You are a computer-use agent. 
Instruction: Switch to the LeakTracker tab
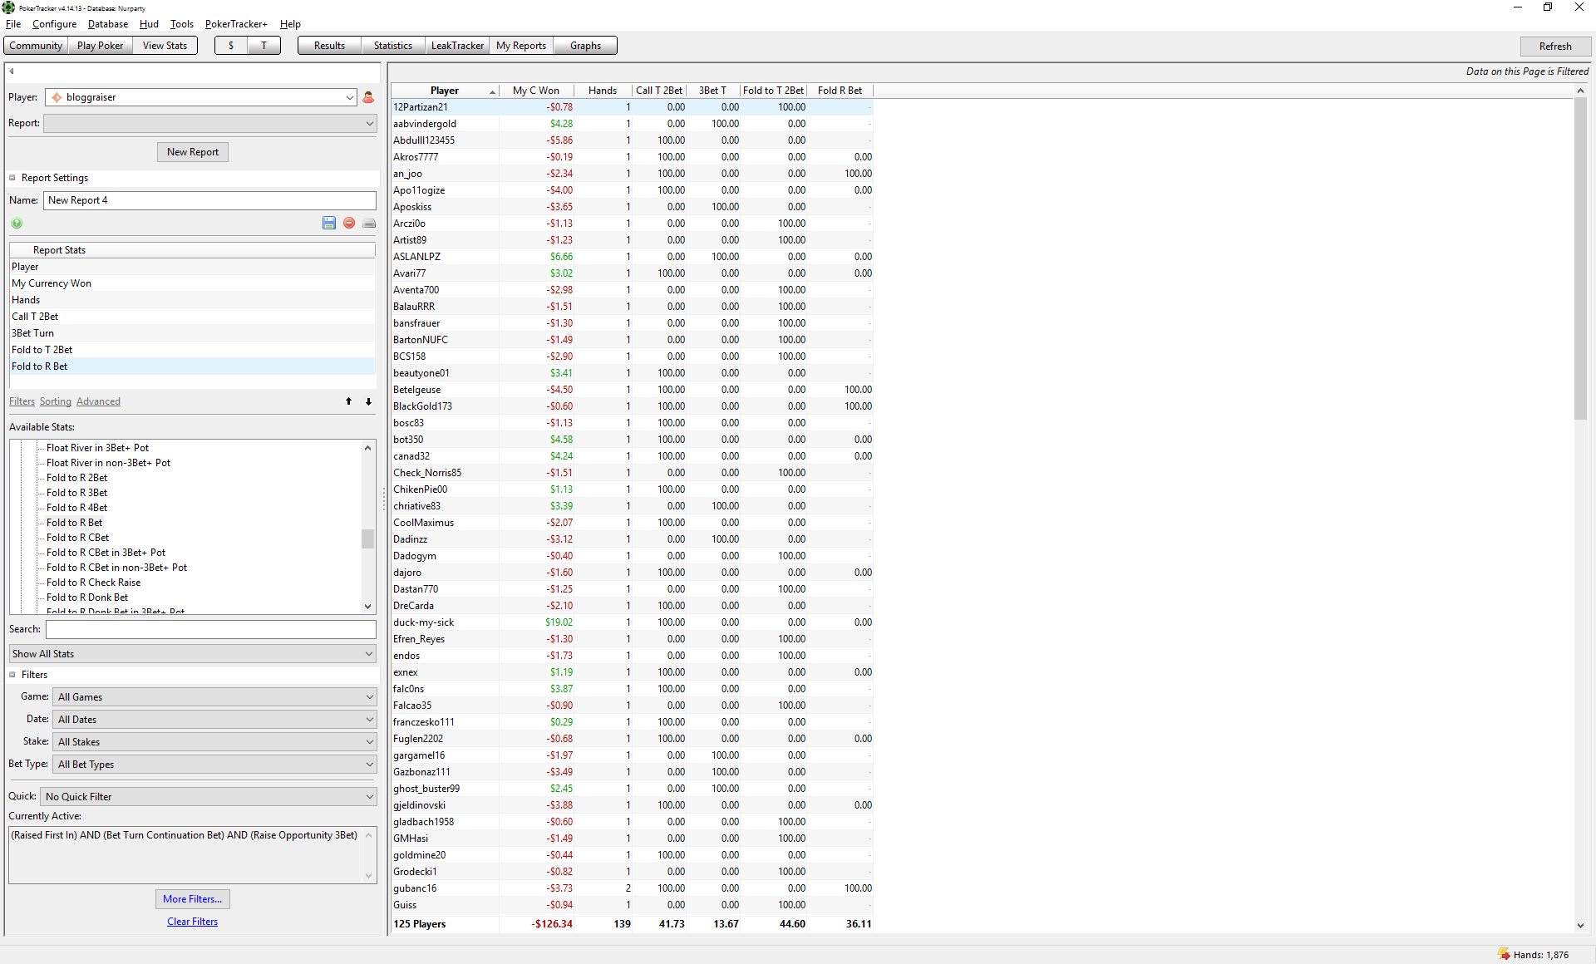point(457,46)
